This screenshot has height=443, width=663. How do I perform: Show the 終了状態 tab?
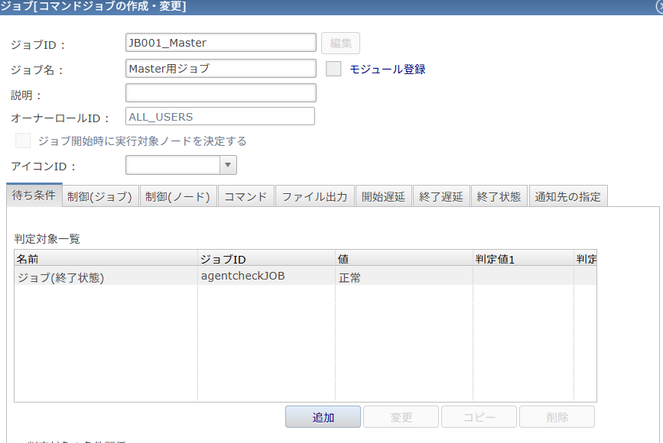point(499,196)
